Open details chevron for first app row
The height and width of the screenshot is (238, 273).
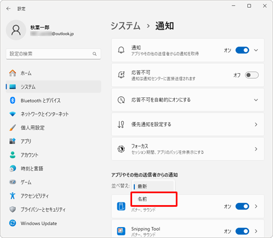[x=256, y=206]
